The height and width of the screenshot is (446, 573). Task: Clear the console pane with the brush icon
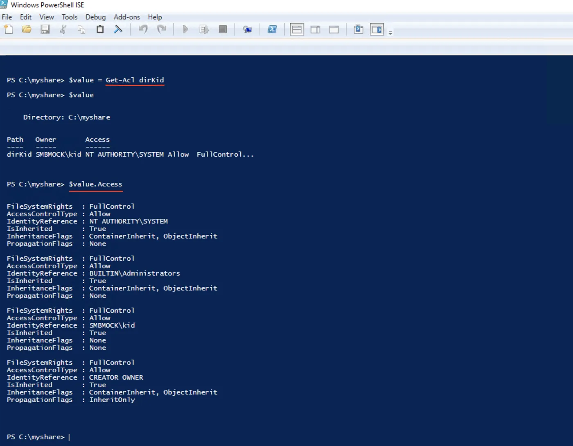coord(118,29)
